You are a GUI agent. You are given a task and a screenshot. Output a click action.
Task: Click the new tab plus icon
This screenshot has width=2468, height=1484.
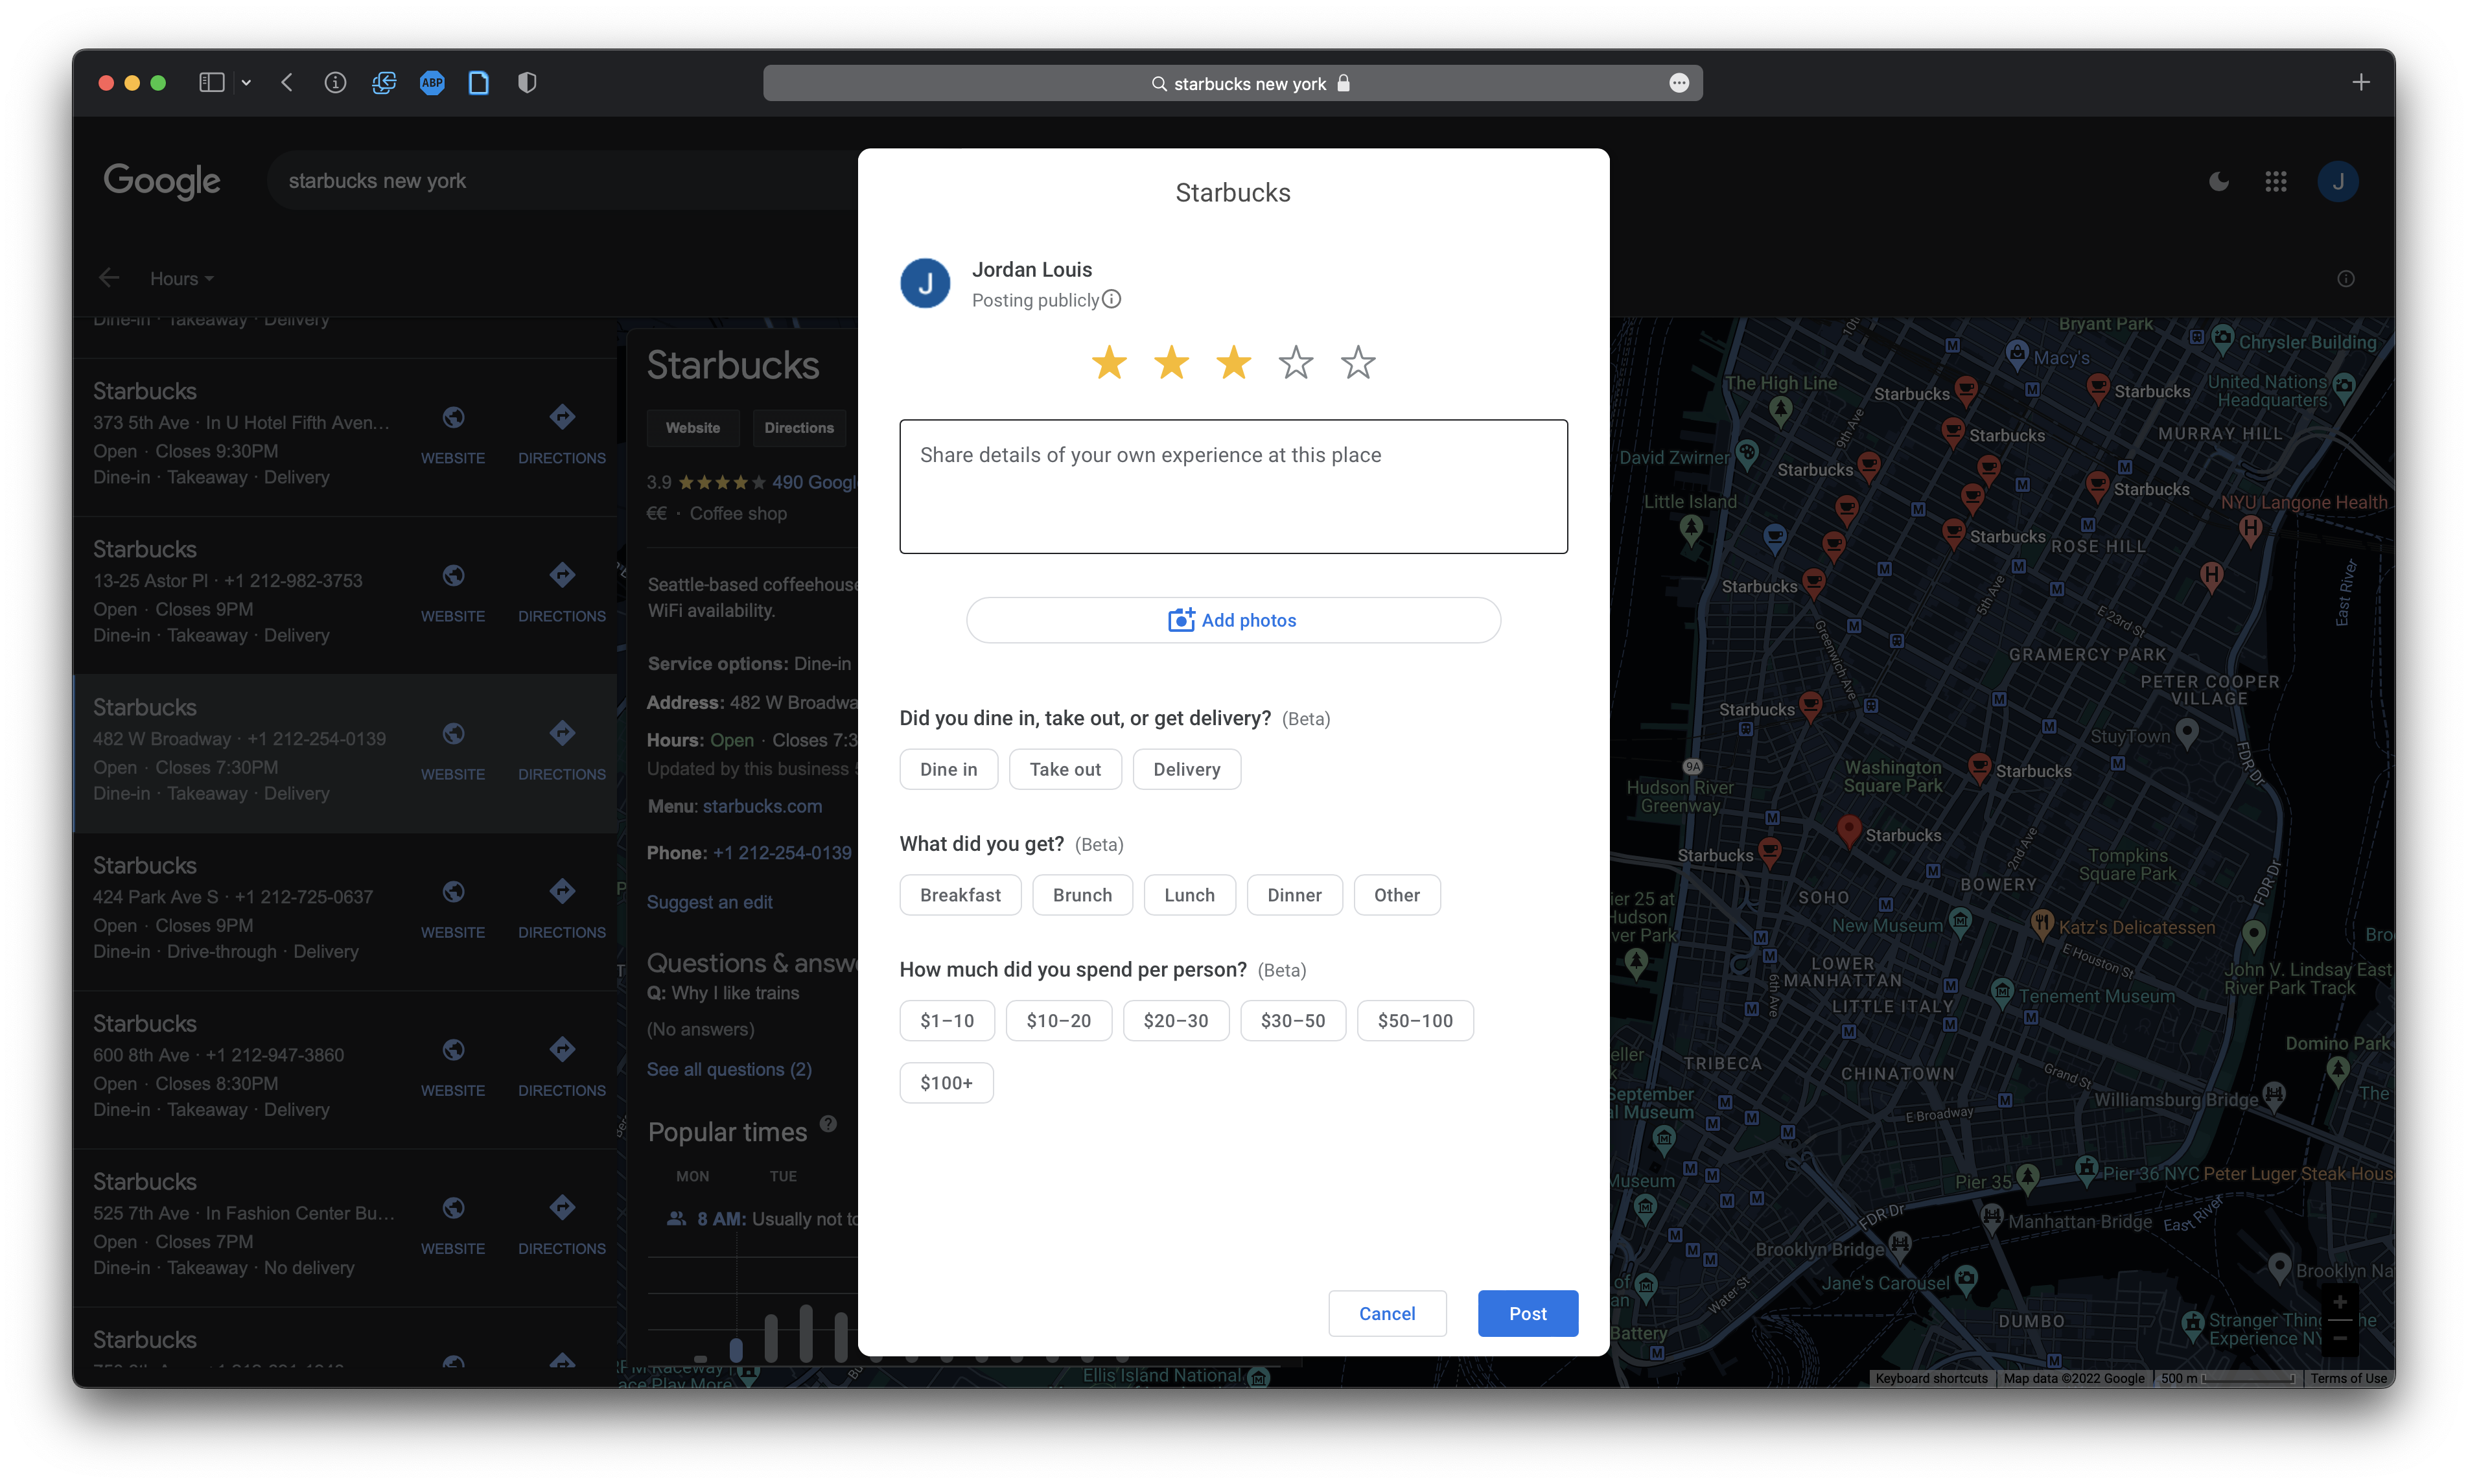(2361, 82)
